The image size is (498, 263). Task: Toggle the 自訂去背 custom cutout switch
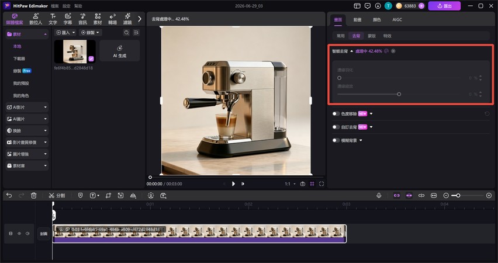(336, 127)
